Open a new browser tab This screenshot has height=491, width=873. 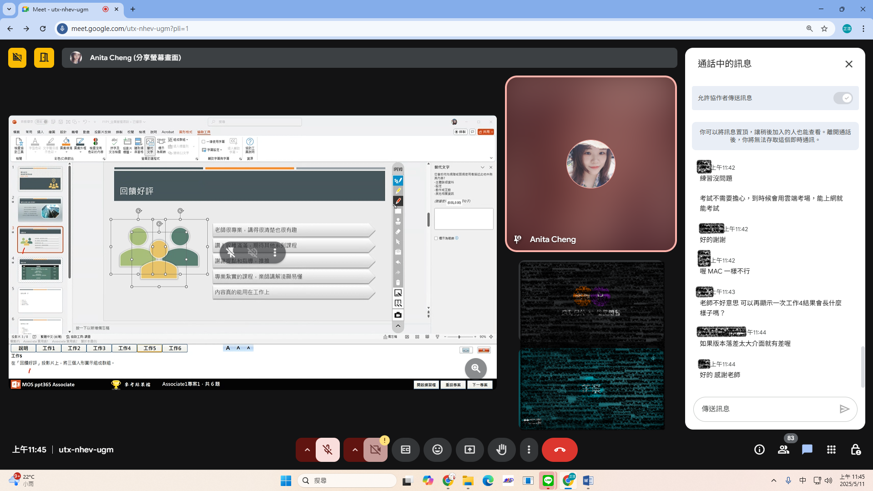pyautogui.click(x=133, y=9)
